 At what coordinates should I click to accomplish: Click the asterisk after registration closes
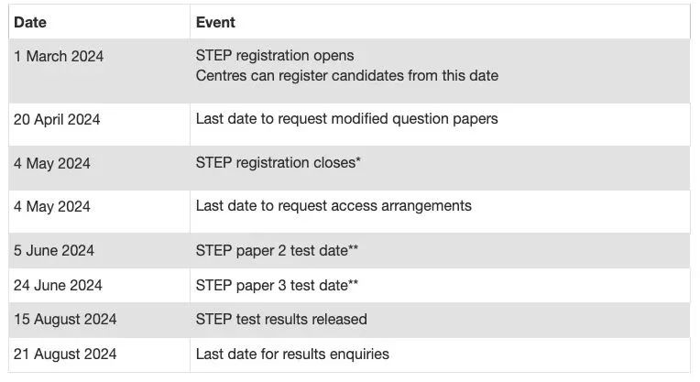pos(358,158)
